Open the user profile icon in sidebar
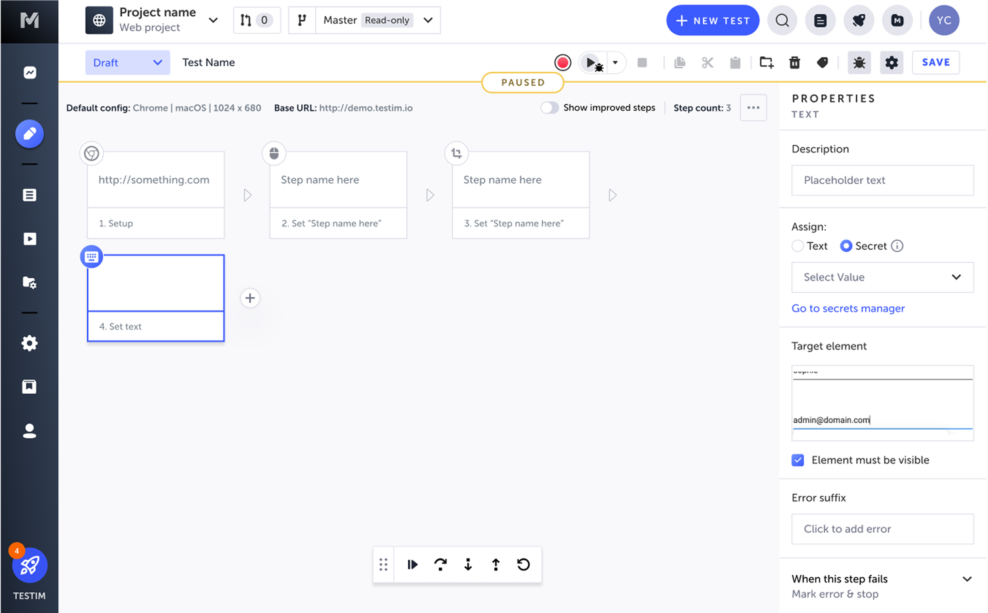 coord(30,431)
